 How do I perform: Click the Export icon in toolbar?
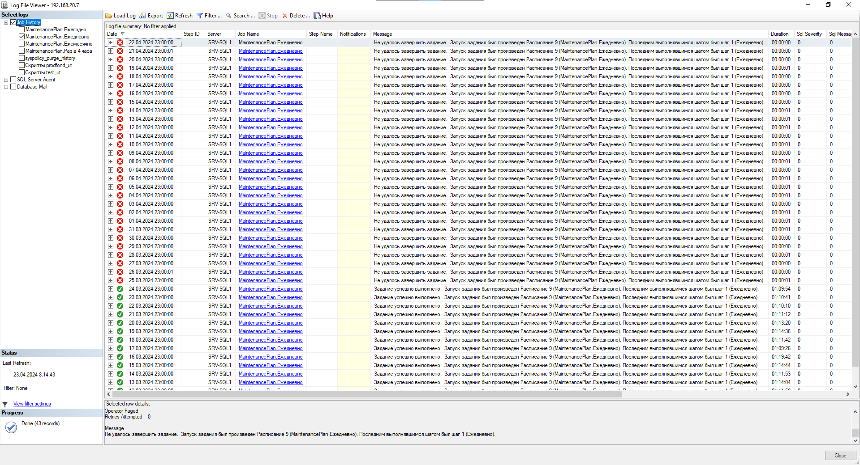tap(143, 16)
